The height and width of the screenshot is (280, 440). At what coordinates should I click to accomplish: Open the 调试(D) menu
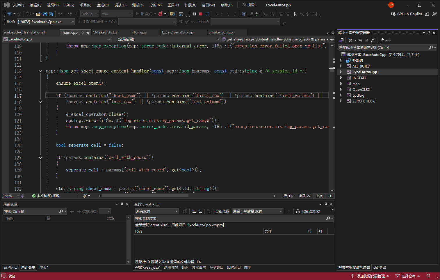pyautogui.click(x=120, y=5)
